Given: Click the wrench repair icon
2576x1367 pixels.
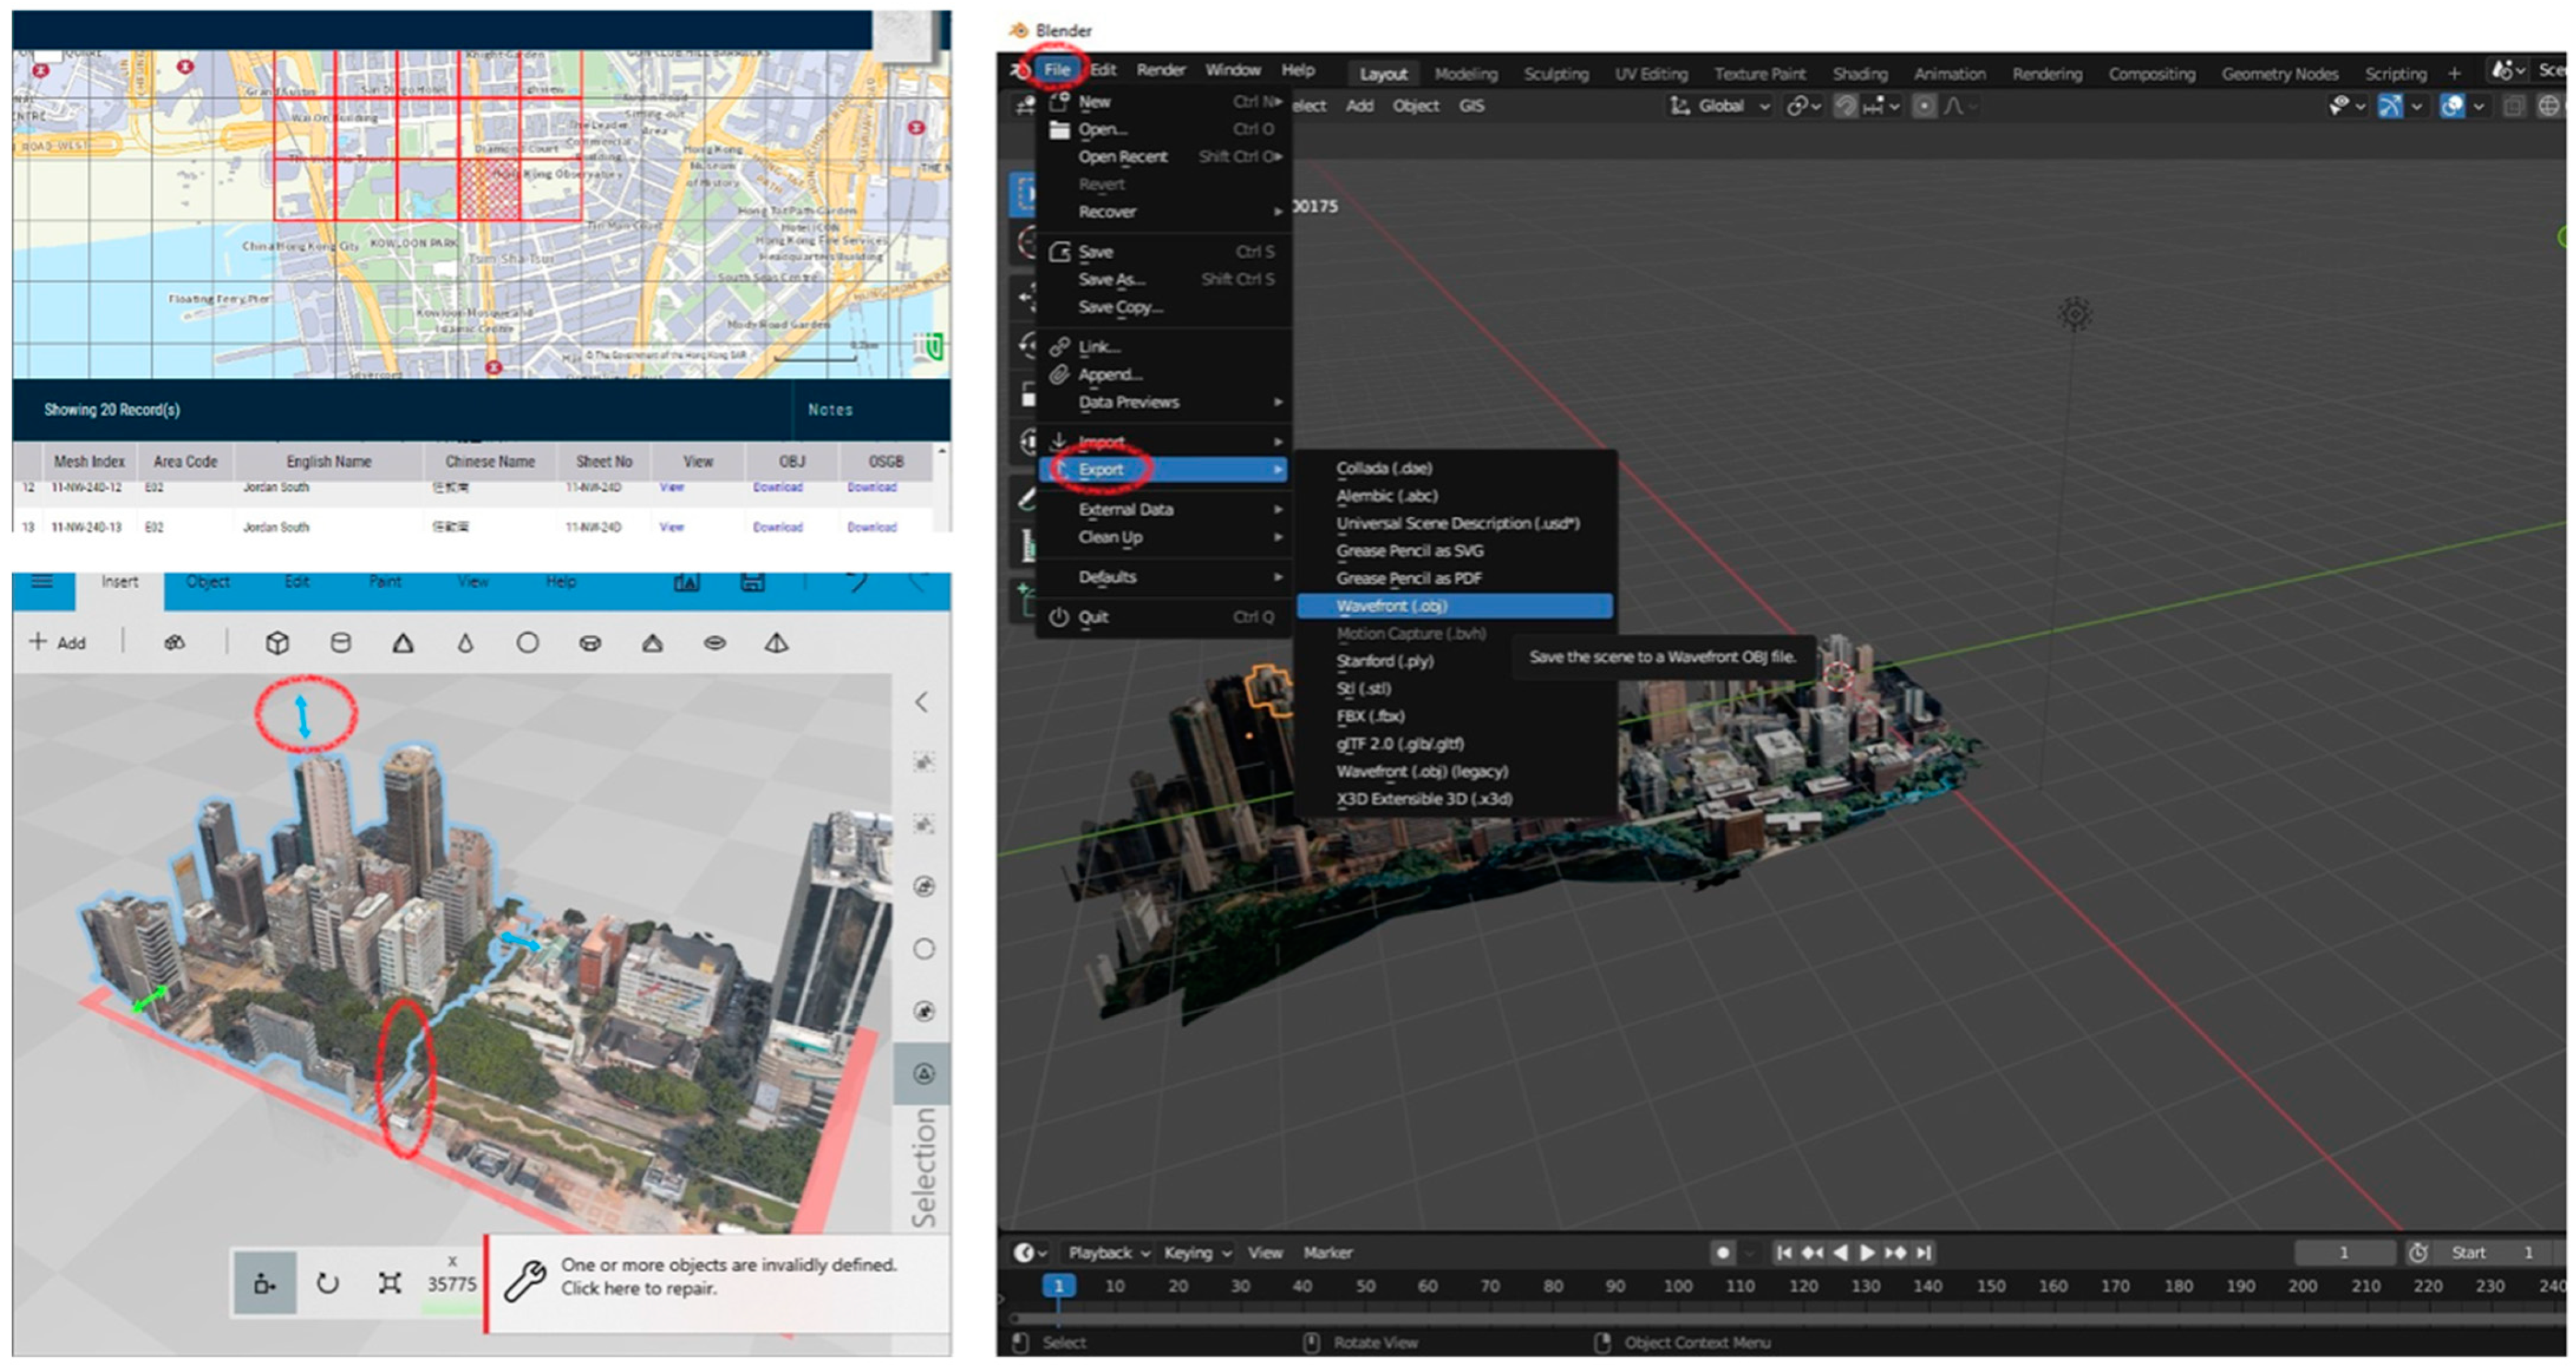Looking at the screenshot, I should (x=524, y=1279).
